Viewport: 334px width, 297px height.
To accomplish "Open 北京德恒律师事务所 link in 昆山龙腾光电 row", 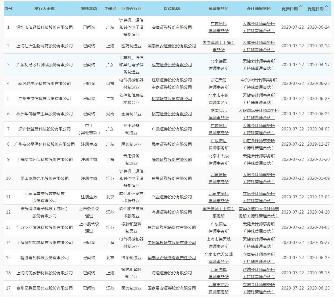I will (x=218, y=178).
